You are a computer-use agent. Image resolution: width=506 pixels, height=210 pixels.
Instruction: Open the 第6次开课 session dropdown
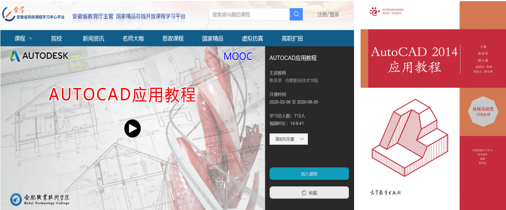pyautogui.click(x=288, y=139)
